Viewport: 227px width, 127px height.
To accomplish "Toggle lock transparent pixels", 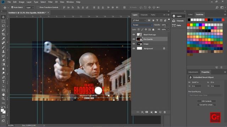I will [x=139, y=30].
